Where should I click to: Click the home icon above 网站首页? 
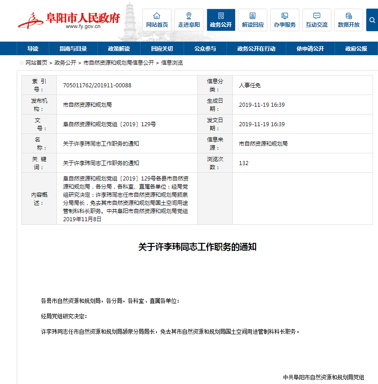point(157,16)
